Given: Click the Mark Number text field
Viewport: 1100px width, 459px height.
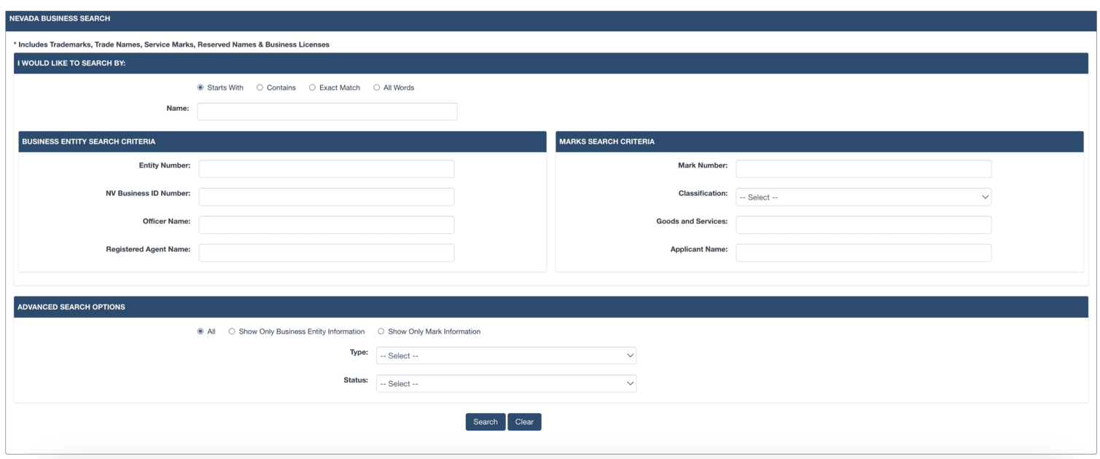Looking at the screenshot, I should [x=863, y=169].
